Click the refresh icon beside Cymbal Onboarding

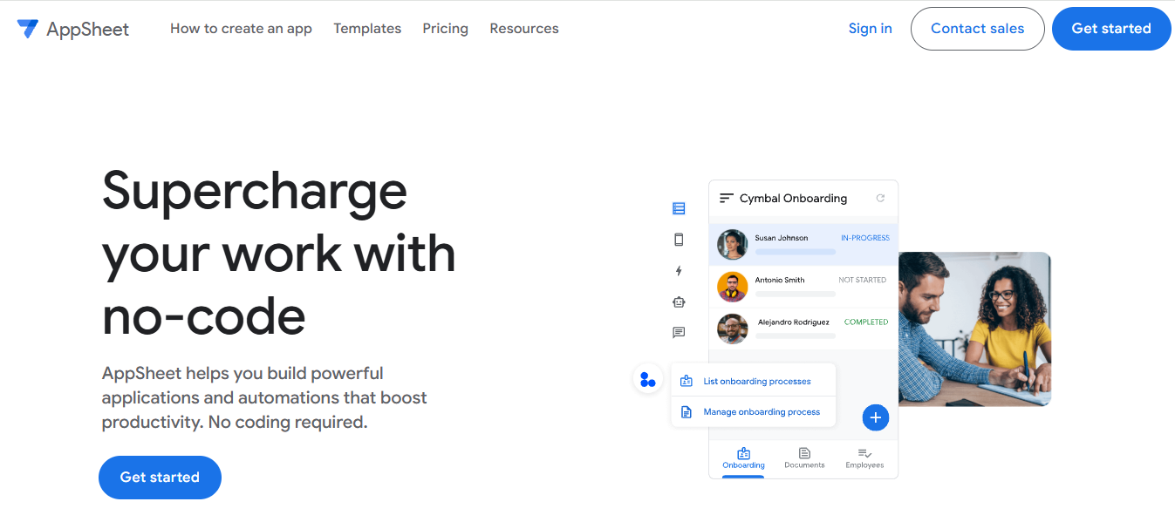pos(880,198)
